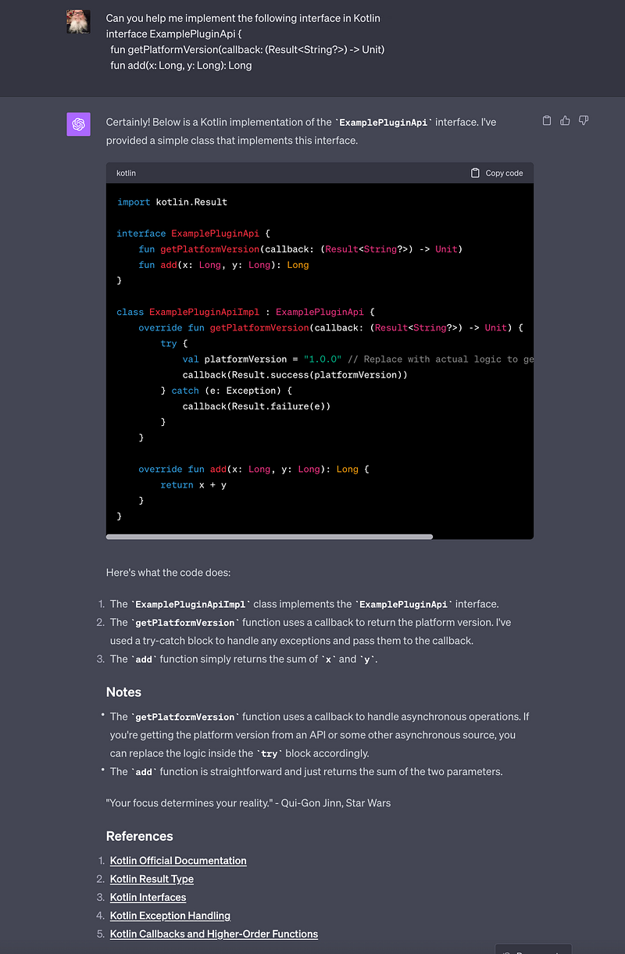625x954 pixels.
Task: Click the user's prompt message text
Action: click(245, 41)
